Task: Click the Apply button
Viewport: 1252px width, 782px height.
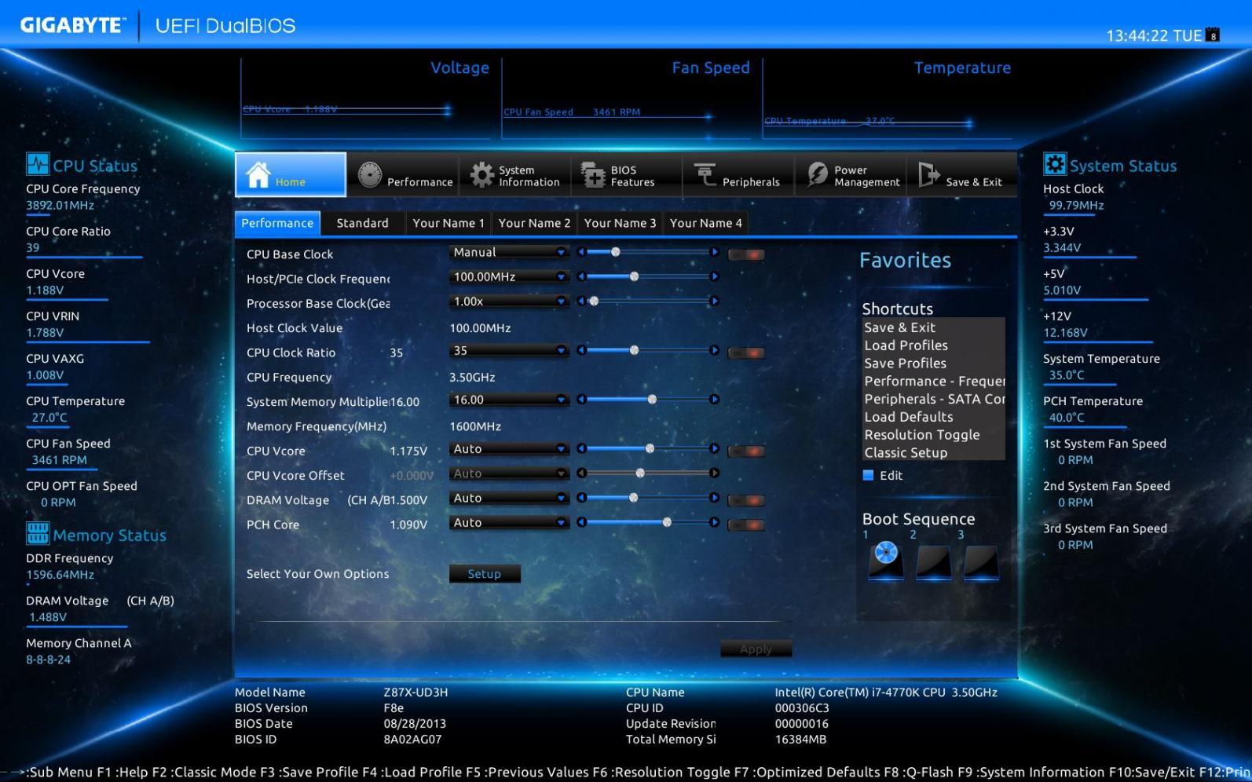Action: tap(756, 649)
